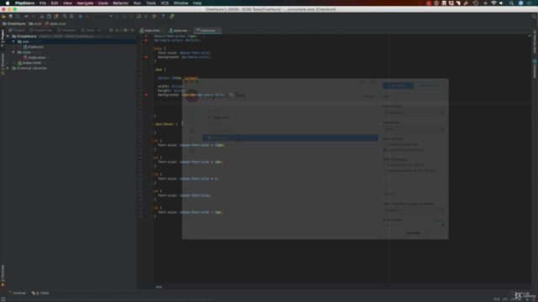Open Search Everywhere magnifier at top right

tap(534, 16)
